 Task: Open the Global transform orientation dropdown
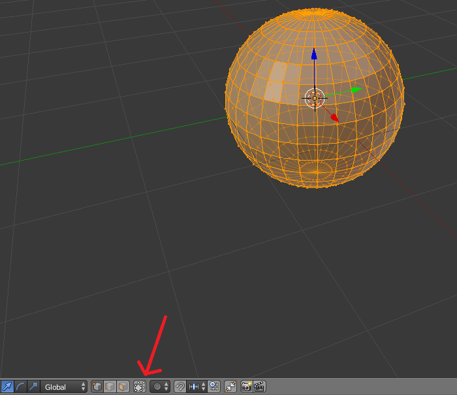tap(64, 387)
